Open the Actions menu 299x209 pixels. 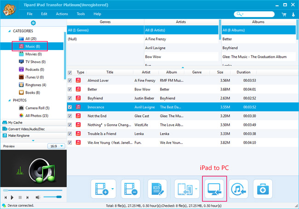click(62, 14)
